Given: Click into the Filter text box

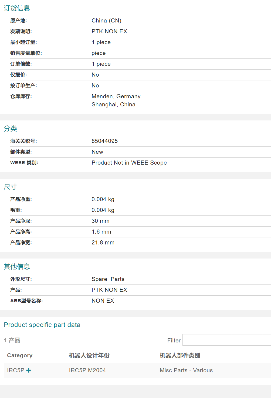Looking at the screenshot, I should (226, 340).
